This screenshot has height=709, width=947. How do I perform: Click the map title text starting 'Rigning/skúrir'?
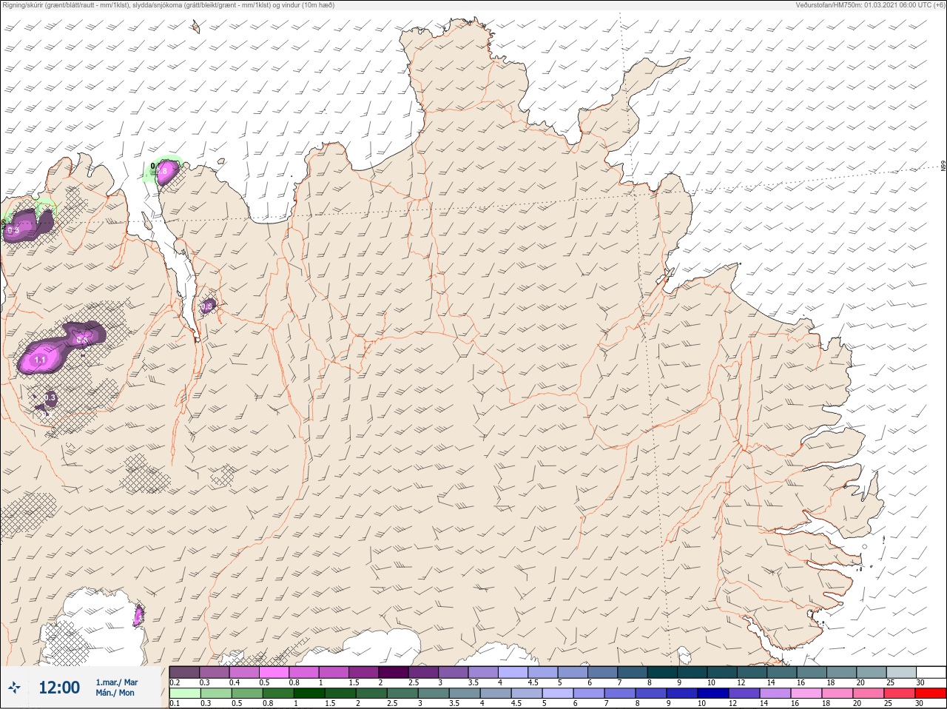tap(168, 4)
